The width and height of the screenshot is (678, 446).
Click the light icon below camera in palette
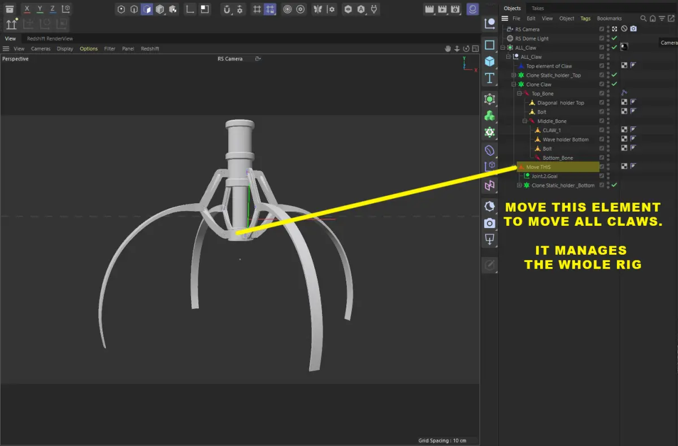click(489, 240)
